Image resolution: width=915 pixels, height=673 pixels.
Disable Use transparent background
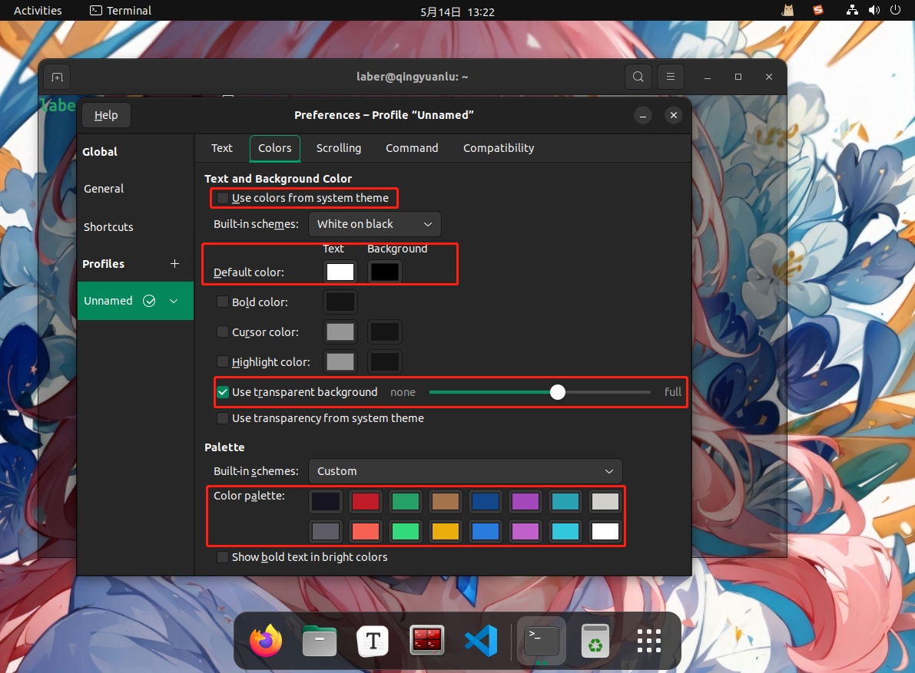[223, 392]
